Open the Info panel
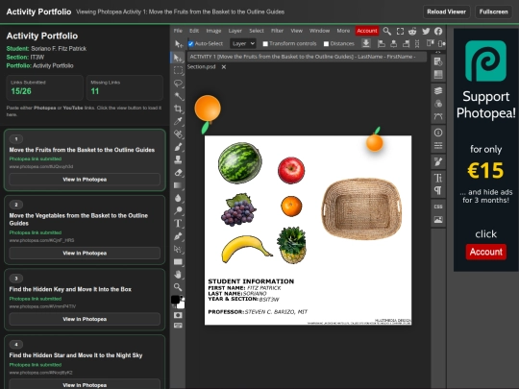This screenshot has width=519, height=389. point(438,133)
